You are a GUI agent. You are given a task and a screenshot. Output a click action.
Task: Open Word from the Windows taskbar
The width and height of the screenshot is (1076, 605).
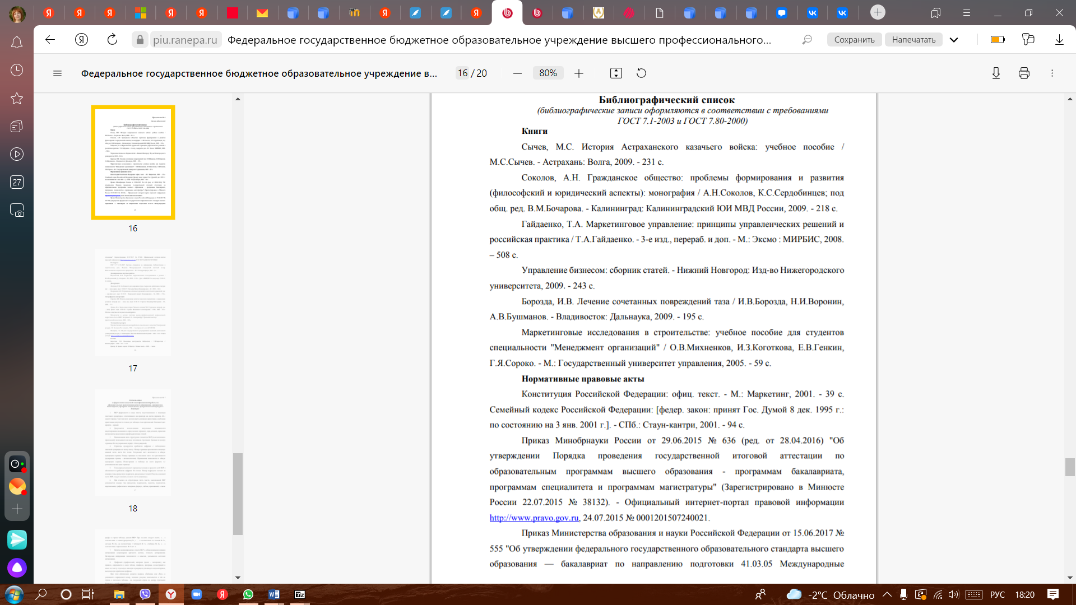[274, 594]
